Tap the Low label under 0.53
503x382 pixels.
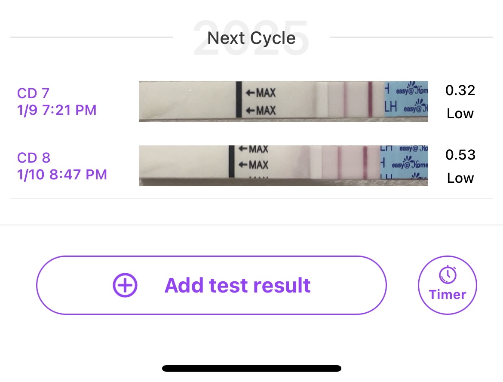point(460,178)
